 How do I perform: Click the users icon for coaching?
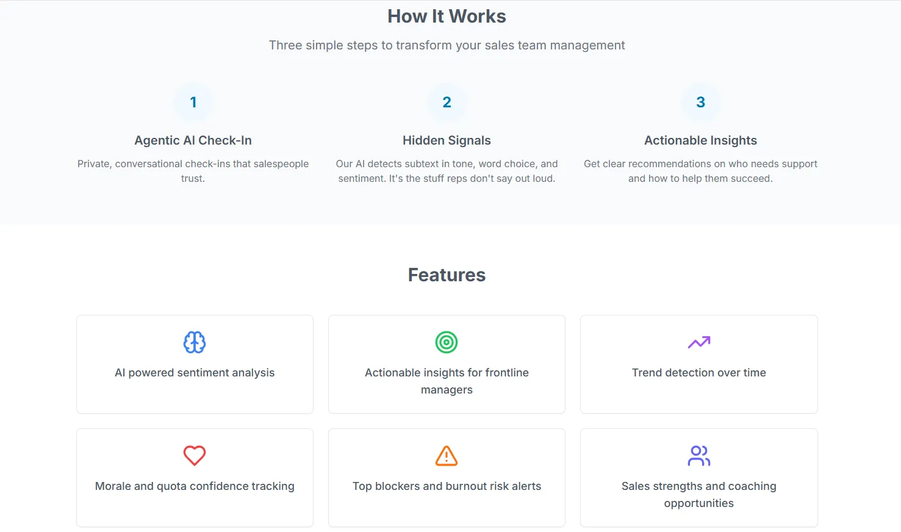(699, 456)
